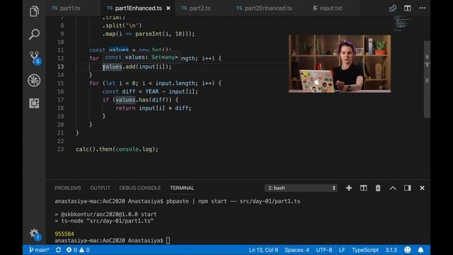Click 'calc().then(console.log);' code line
Image resolution: width=453 pixels, height=255 pixels.
click(x=117, y=149)
